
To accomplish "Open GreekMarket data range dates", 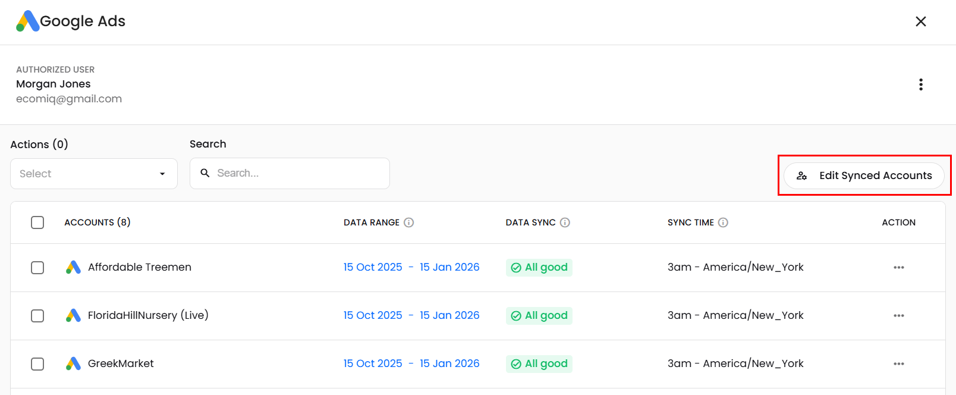I will 411,364.
